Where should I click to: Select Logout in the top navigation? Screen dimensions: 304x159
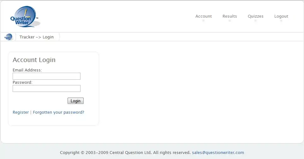pyautogui.click(x=281, y=16)
